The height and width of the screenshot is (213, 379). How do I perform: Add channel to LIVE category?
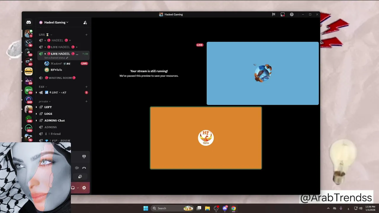pos(86,35)
